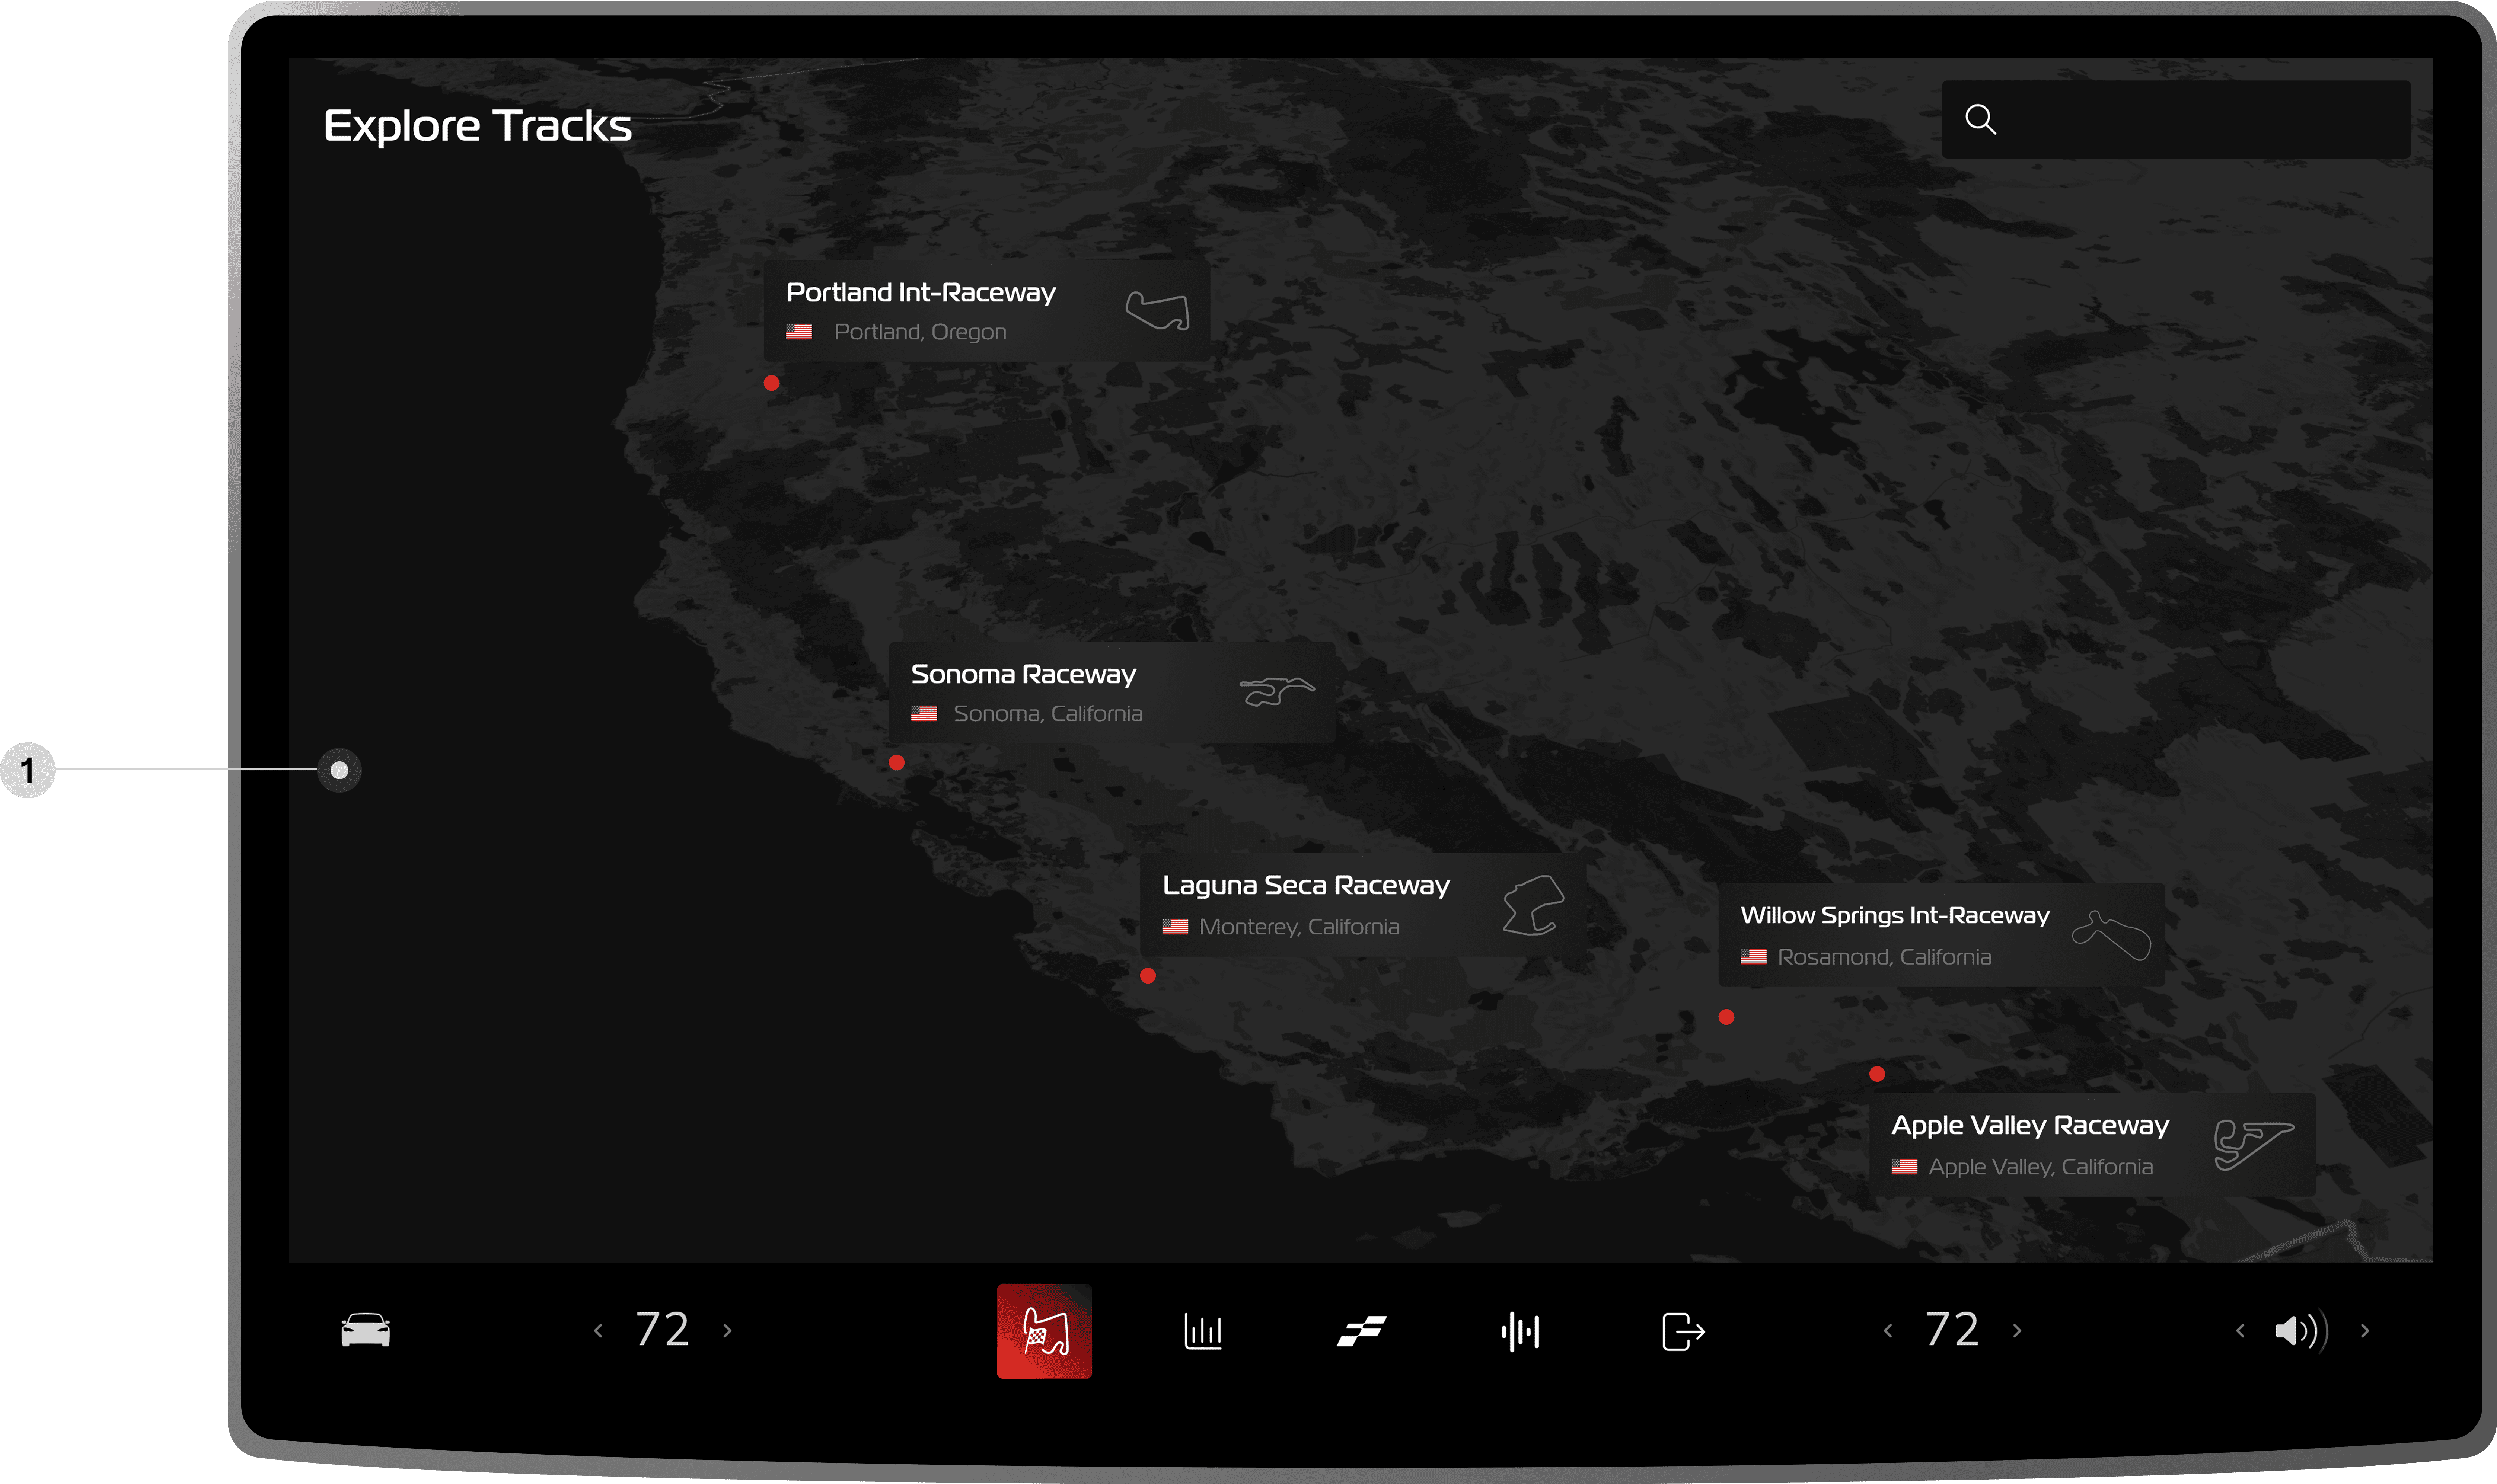Decrease the left temperature with its back chevron
Viewport: 2497px width, 1484px height.
tap(598, 1331)
